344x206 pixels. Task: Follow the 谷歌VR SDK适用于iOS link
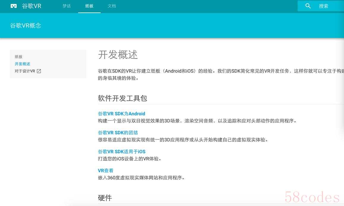121,151
